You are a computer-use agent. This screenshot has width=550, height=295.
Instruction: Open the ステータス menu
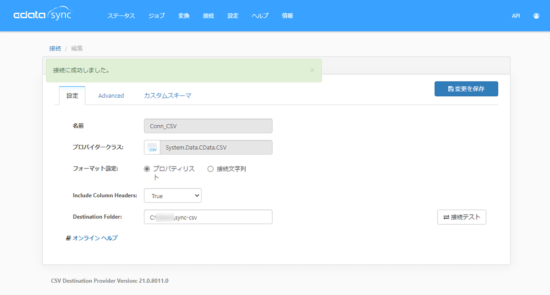pyautogui.click(x=121, y=16)
